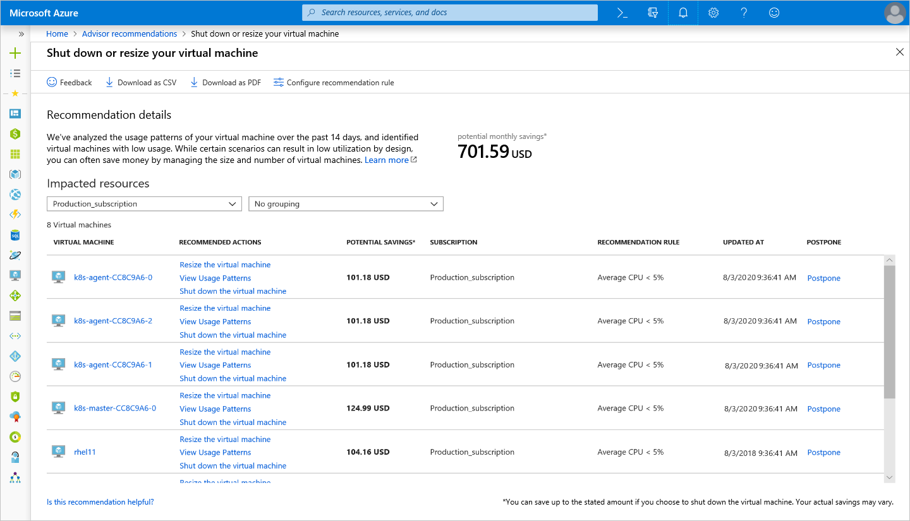Open k8s-agent-CC8C9A6-2 virtual machine
The height and width of the screenshot is (521, 910).
coord(113,321)
